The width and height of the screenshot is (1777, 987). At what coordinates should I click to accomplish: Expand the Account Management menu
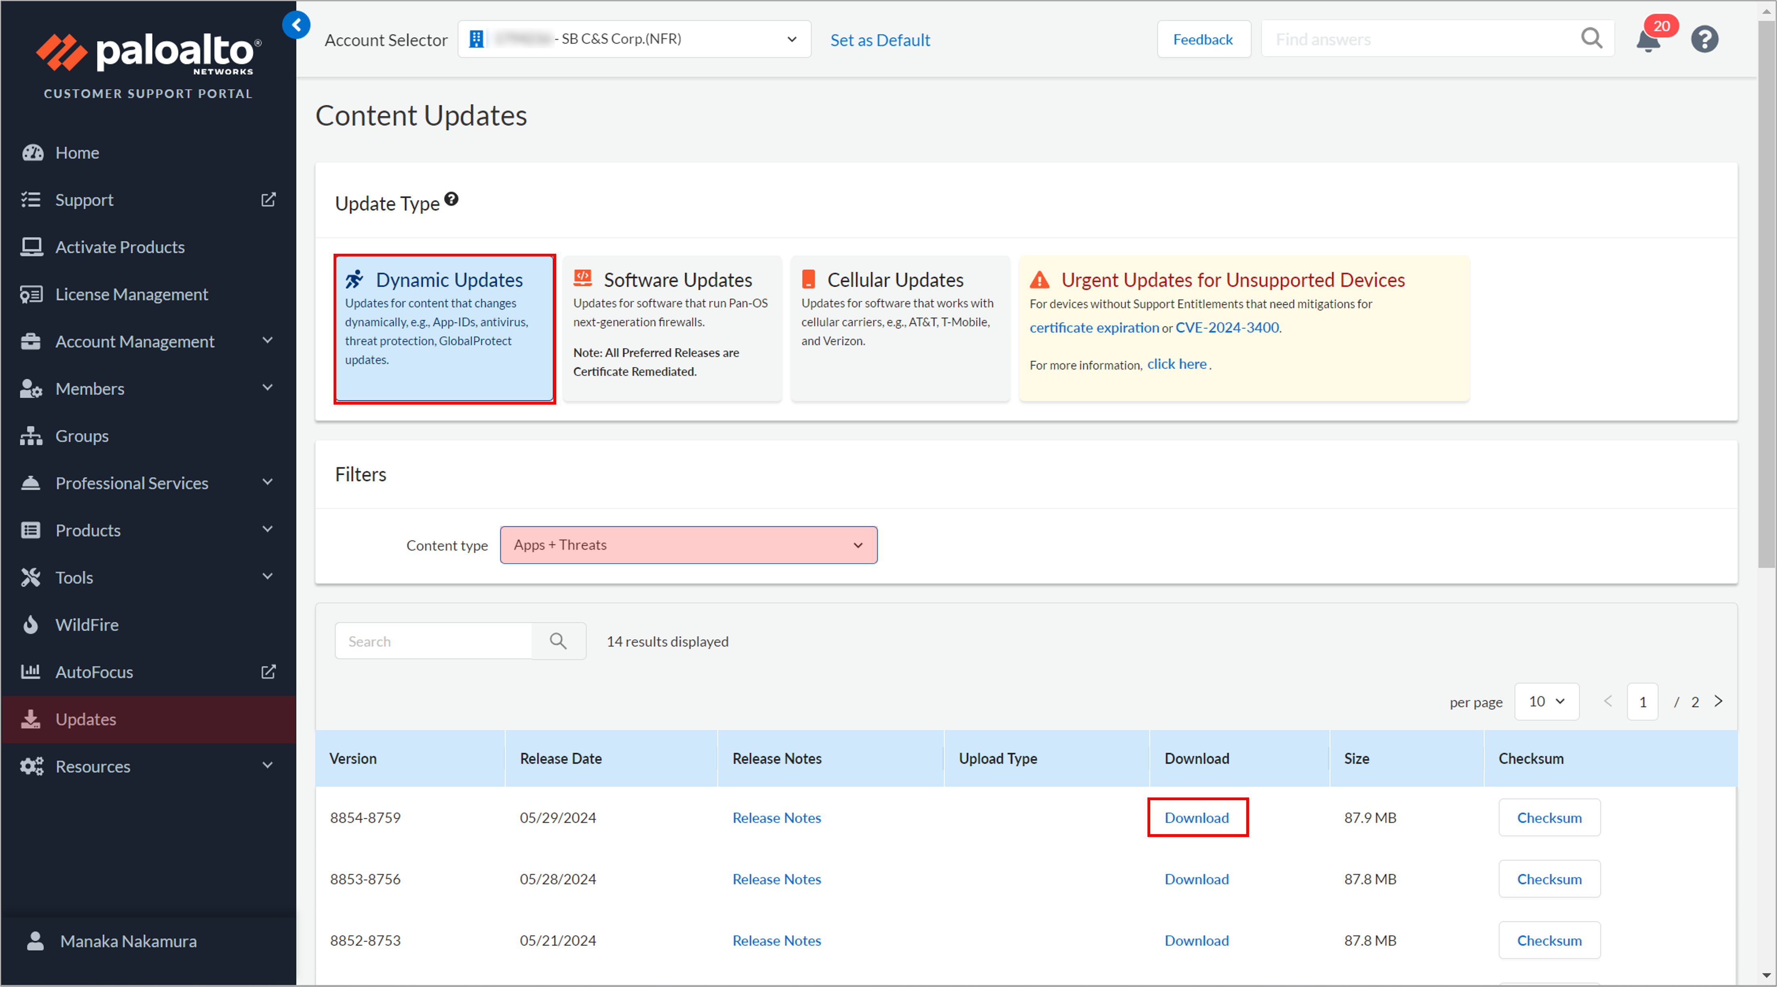[268, 341]
